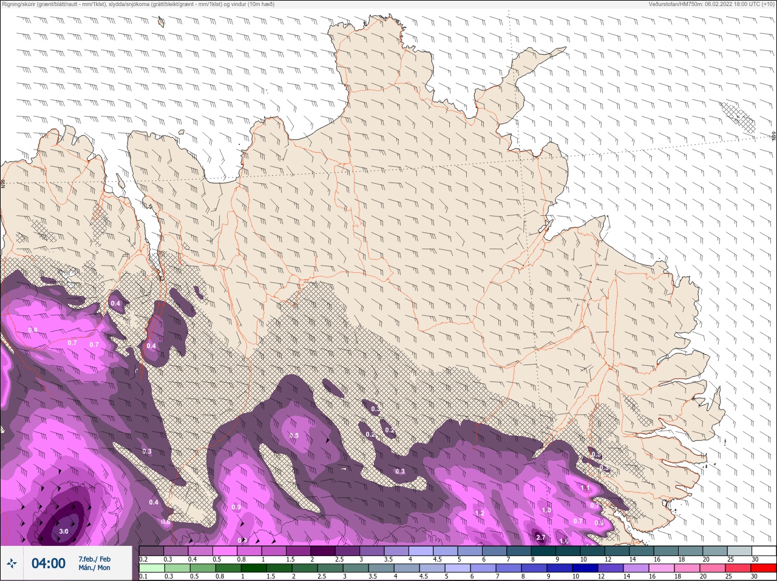Click the 0.8 precipitation value on the map
This screenshot has height=581, width=777.
click(x=33, y=330)
